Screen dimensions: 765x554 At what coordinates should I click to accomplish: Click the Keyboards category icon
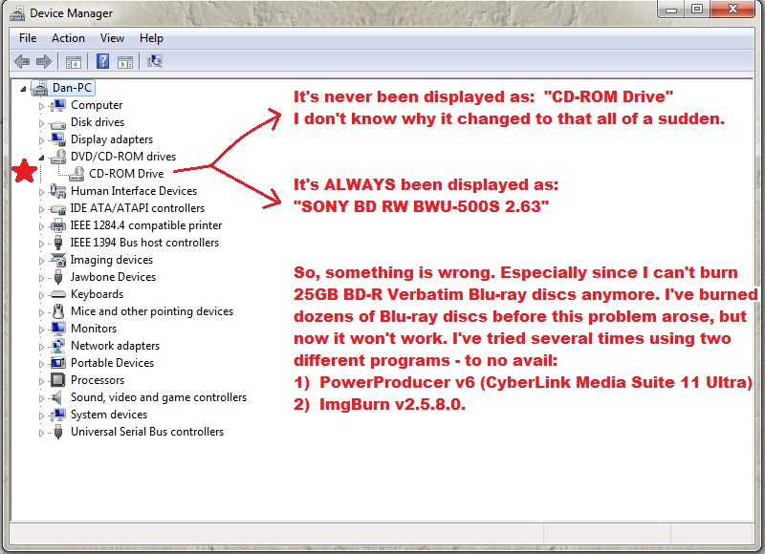[58, 294]
